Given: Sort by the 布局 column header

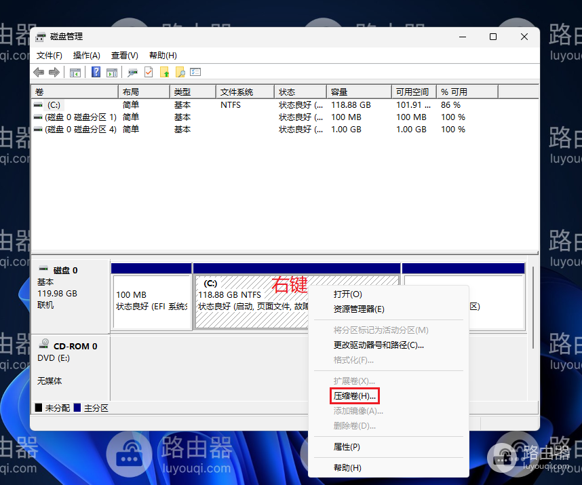Looking at the screenshot, I should [144, 92].
